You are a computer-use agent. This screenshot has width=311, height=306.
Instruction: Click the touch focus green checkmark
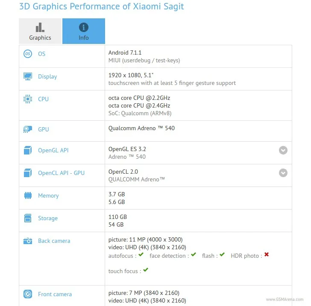(146, 270)
